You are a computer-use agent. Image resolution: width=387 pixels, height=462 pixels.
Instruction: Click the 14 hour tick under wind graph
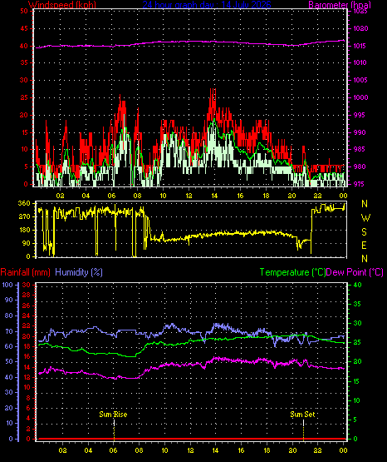coord(214,196)
